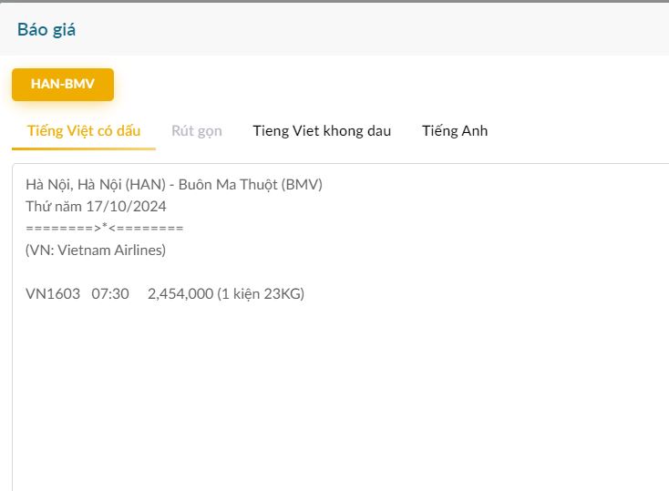Screen dimensions: 669x491
Task: Click the gray header bar beside Báo giá
Action: click(x=365, y=29)
